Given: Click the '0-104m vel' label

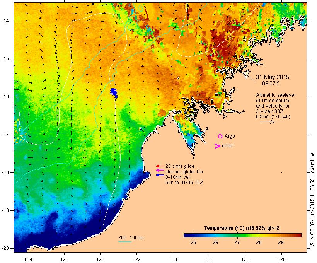Looking at the screenshot, I should point(177,177).
